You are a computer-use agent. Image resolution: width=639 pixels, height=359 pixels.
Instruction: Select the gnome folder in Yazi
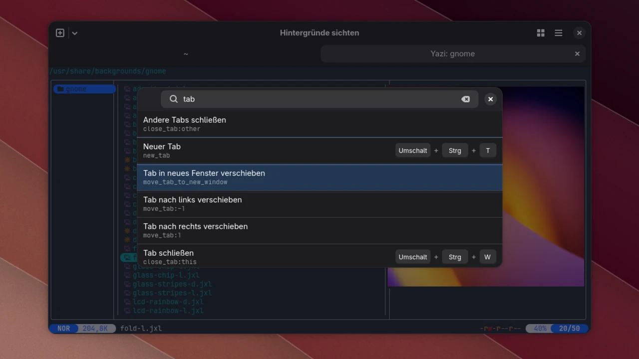[84, 89]
